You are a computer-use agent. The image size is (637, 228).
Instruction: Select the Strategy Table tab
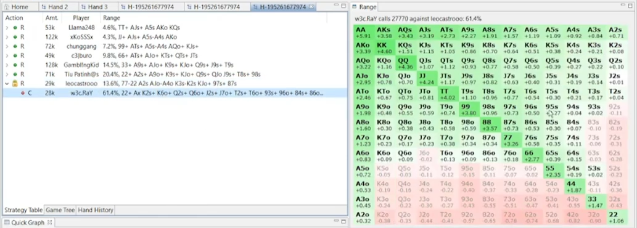pyautogui.click(x=23, y=210)
